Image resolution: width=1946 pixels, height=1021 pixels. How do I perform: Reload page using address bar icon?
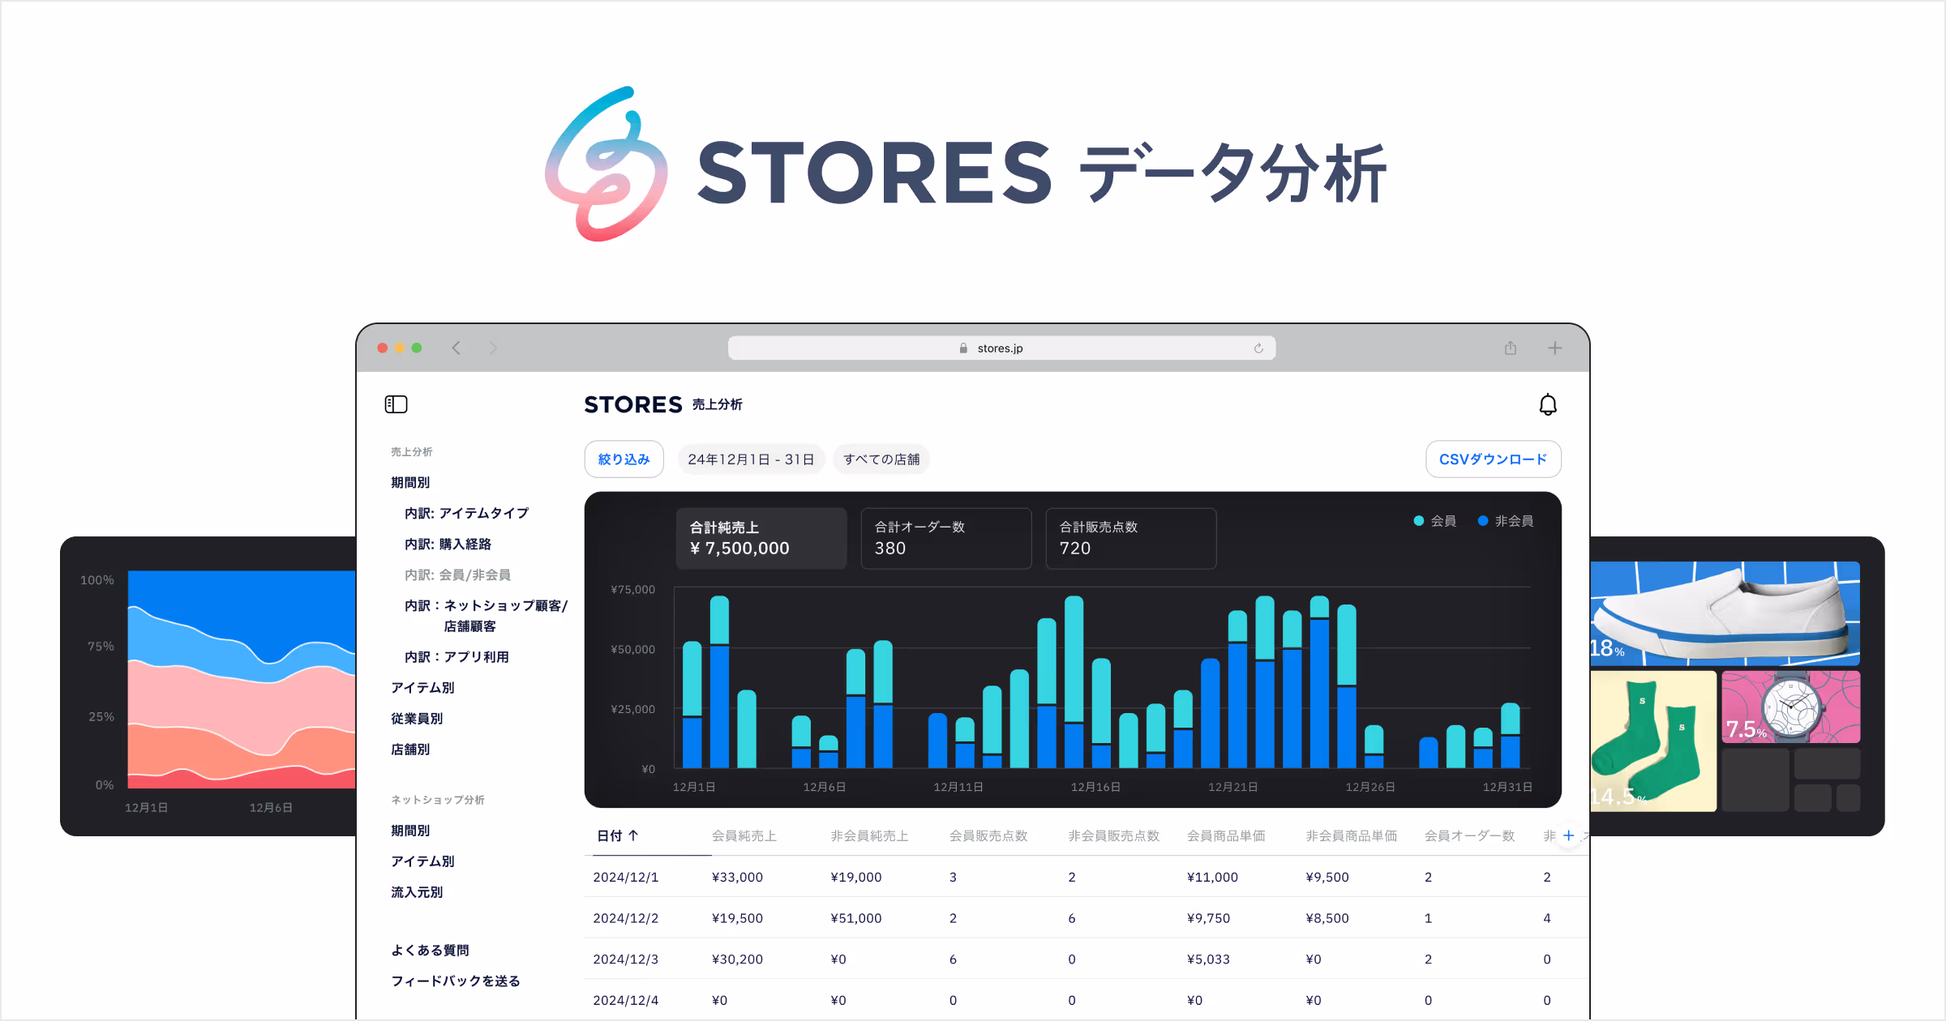coord(1258,348)
